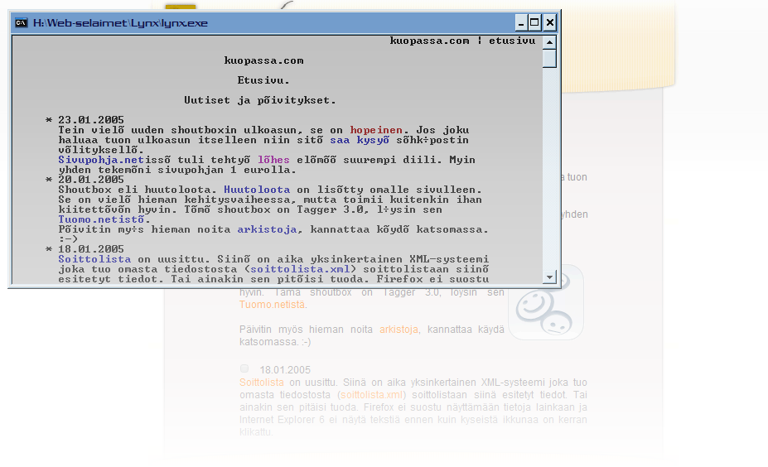Open the orange Tuomo.netistä link on webpage

pyautogui.click(x=273, y=305)
